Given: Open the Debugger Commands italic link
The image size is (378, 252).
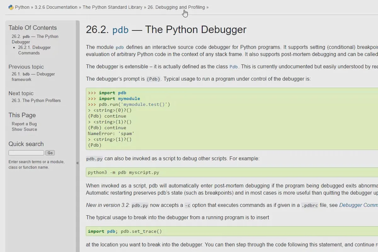Looking at the screenshot, I should [358, 205].
